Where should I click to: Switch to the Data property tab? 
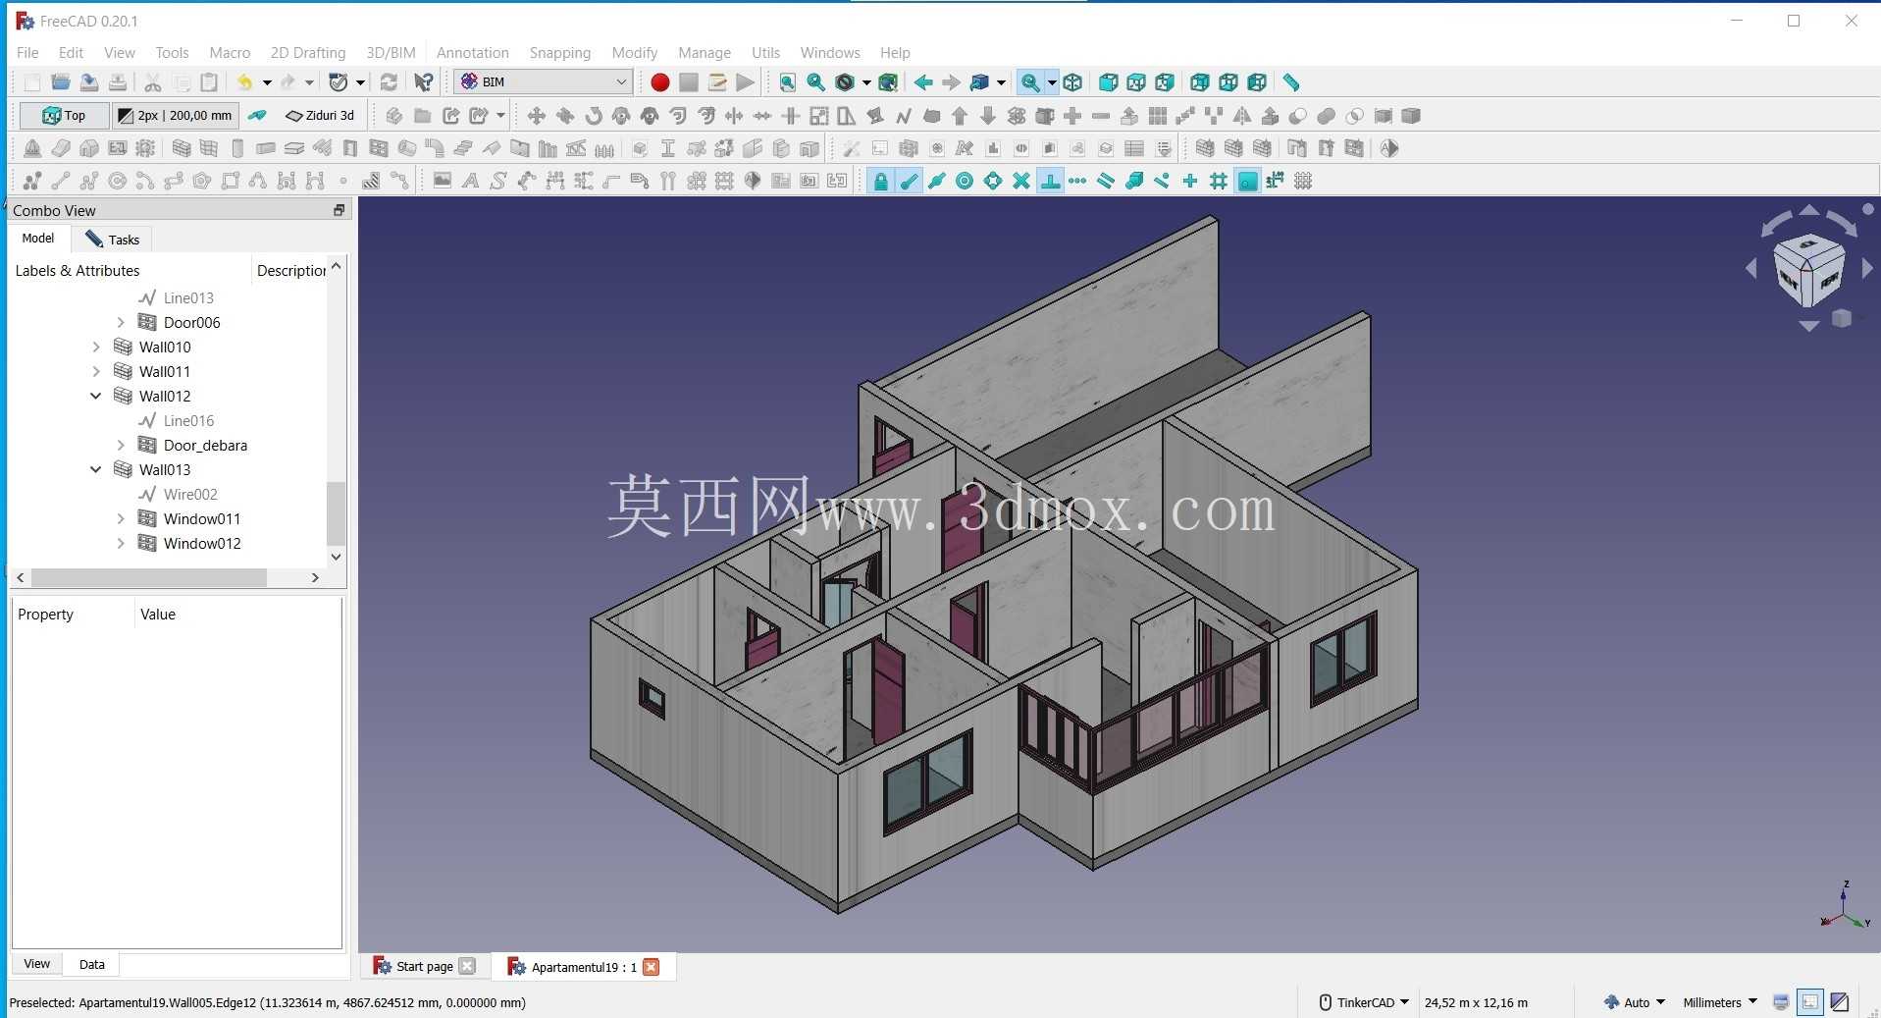pos(92,964)
